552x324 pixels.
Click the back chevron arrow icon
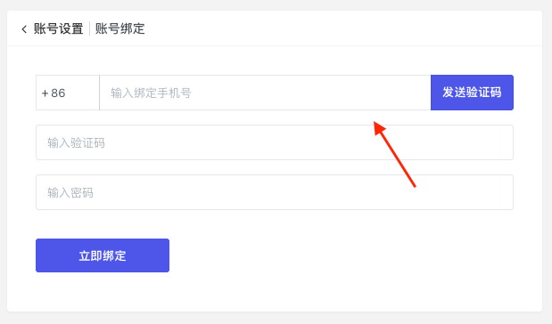24,29
